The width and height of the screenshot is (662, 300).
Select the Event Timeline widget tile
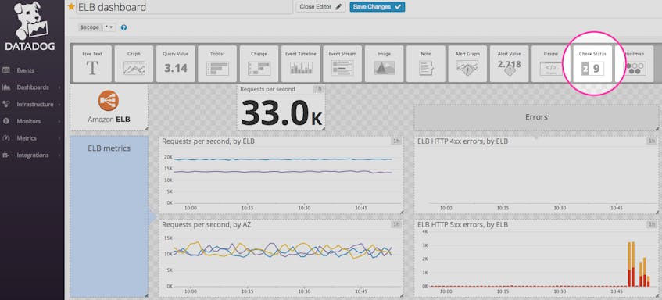[301, 64]
